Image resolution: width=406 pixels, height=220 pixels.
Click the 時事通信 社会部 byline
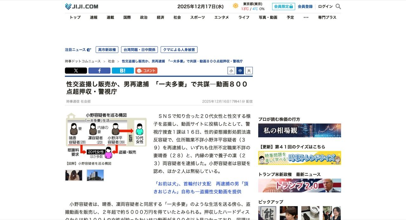(78, 101)
